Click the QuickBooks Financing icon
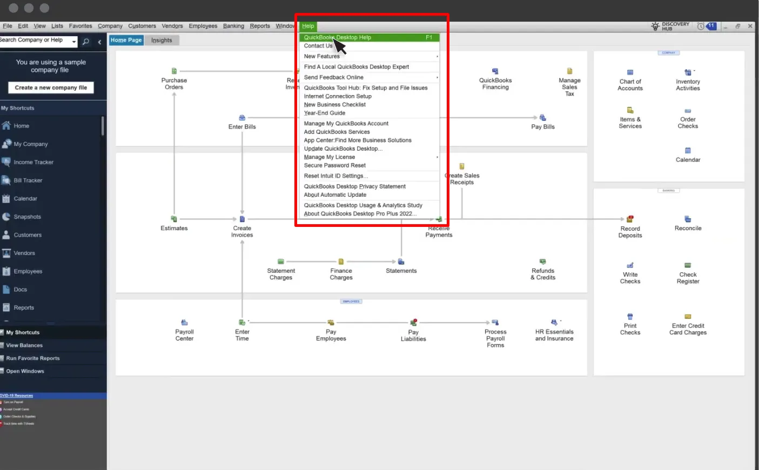Image resolution: width=759 pixels, height=470 pixels. click(x=495, y=71)
